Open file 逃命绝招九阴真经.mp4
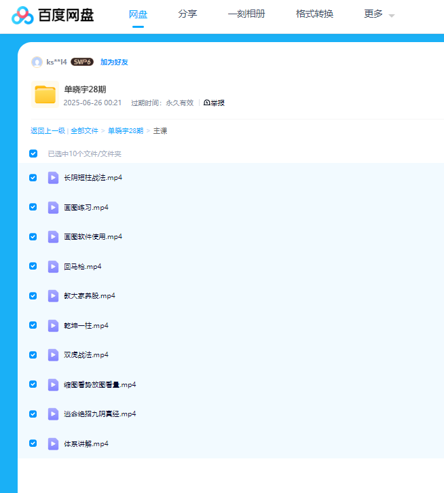Image resolution: width=444 pixels, height=493 pixels. click(100, 414)
